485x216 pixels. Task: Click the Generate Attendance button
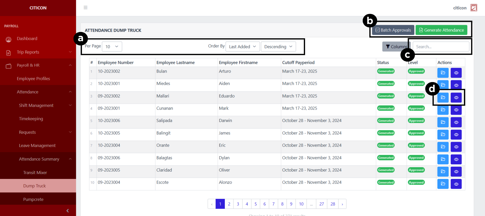pyautogui.click(x=441, y=30)
